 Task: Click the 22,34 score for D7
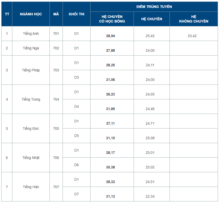click(150, 196)
